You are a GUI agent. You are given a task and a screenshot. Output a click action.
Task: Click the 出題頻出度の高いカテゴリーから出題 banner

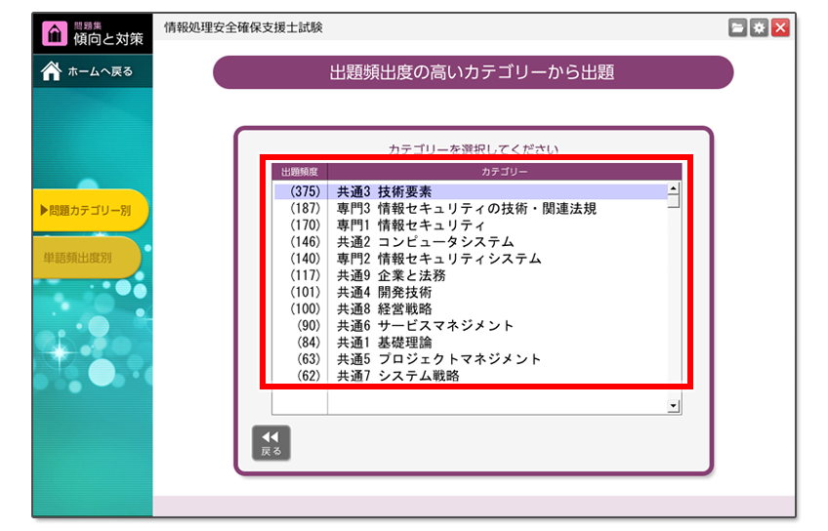pos(474,72)
